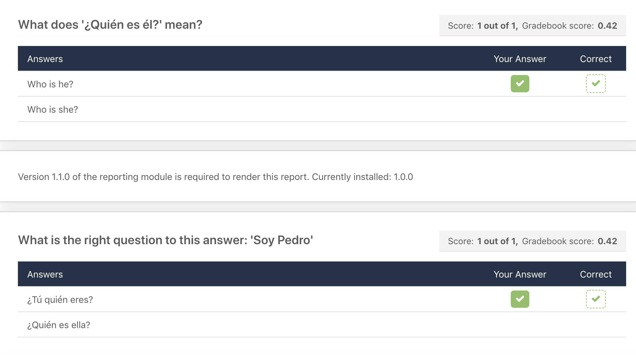This screenshot has width=636, height=355.
Task: Click the score box of the 'Soy Pedro' question
Action: [532, 241]
